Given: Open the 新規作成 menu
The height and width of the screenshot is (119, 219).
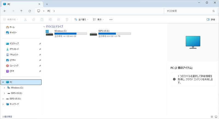Looking at the screenshot, I should (11, 19).
